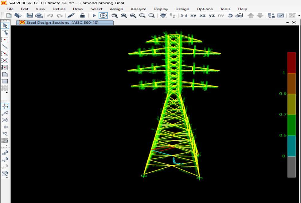This screenshot has width=301, height=203.
Task: Expand the draw tools flyout arrow in sidebar
Action: tap(7, 92)
